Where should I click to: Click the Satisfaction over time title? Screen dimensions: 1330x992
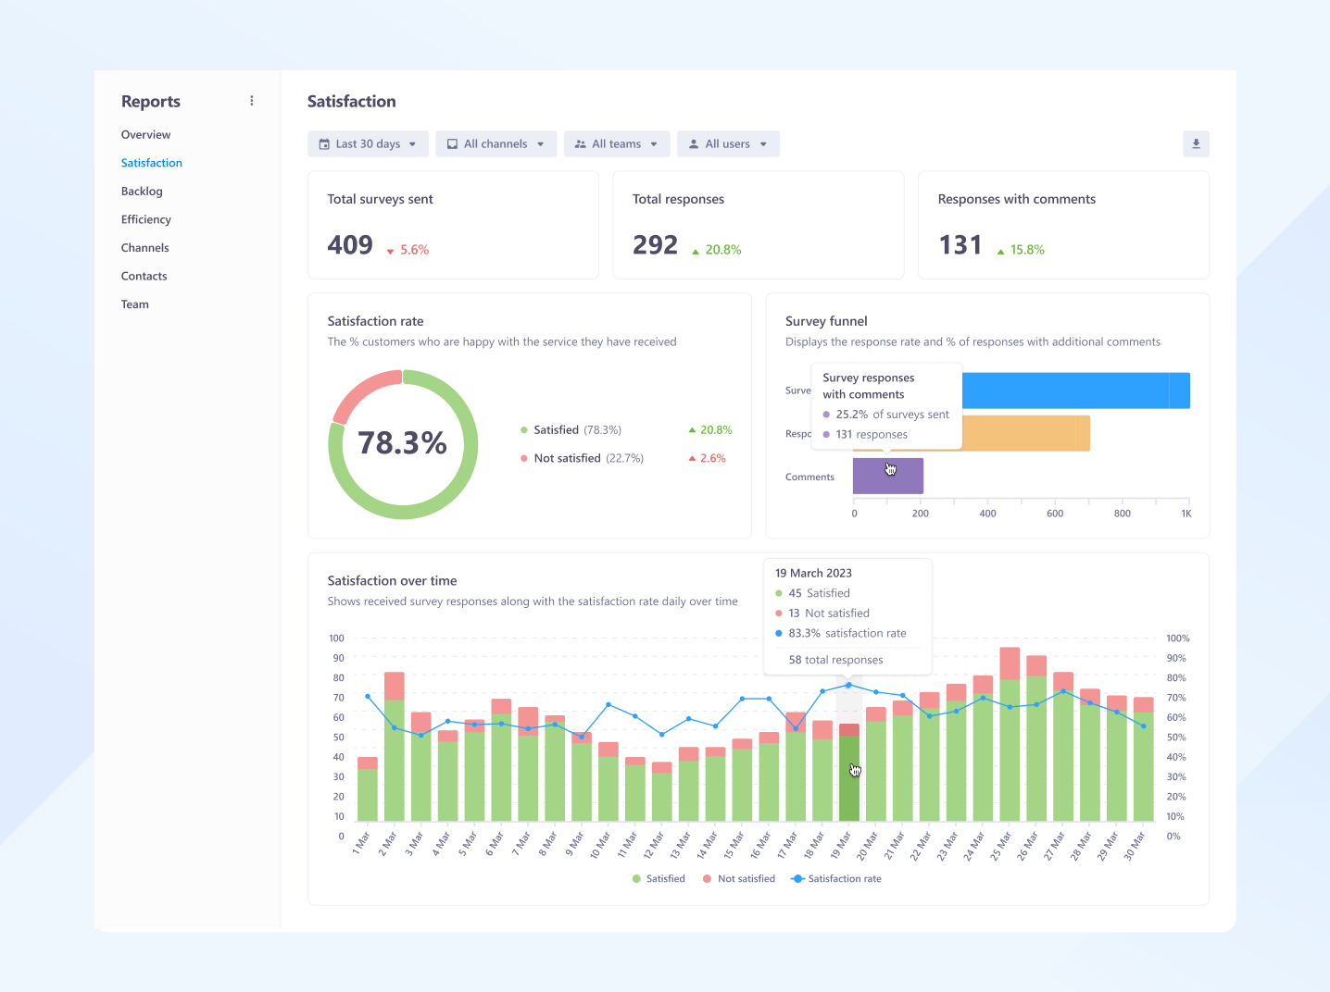click(x=393, y=581)
